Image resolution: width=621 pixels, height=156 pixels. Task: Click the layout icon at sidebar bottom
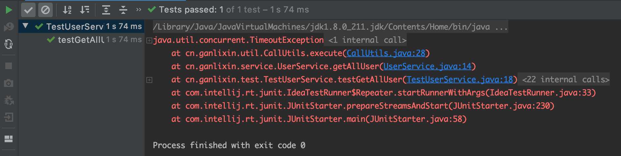pyautogui.click(x=9, y=139)
